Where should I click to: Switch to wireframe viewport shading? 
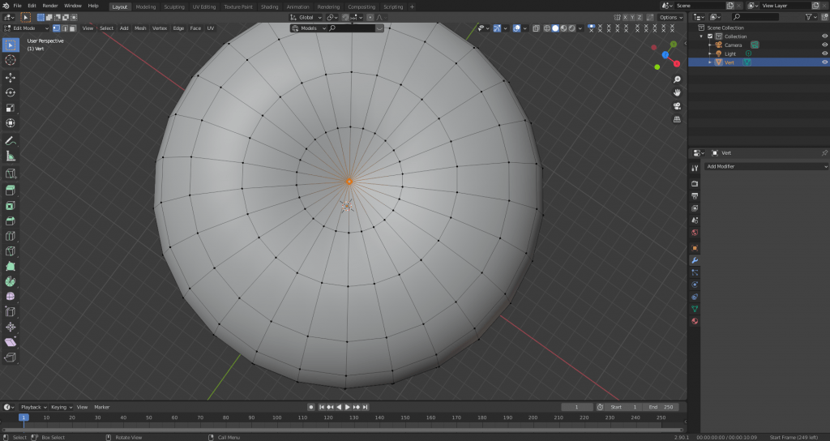(547, 28)
